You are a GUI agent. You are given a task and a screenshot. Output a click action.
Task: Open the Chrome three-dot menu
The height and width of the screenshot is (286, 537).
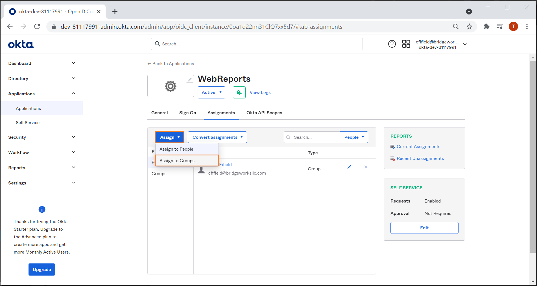[x=527, y=27]
